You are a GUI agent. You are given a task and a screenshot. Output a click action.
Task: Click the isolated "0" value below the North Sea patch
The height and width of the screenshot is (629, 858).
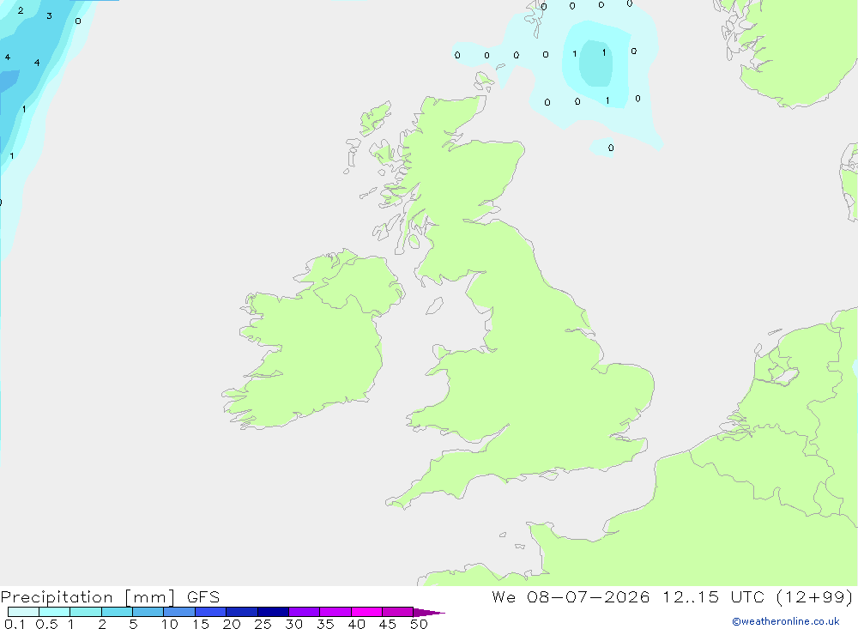click(x=611, y=148)
